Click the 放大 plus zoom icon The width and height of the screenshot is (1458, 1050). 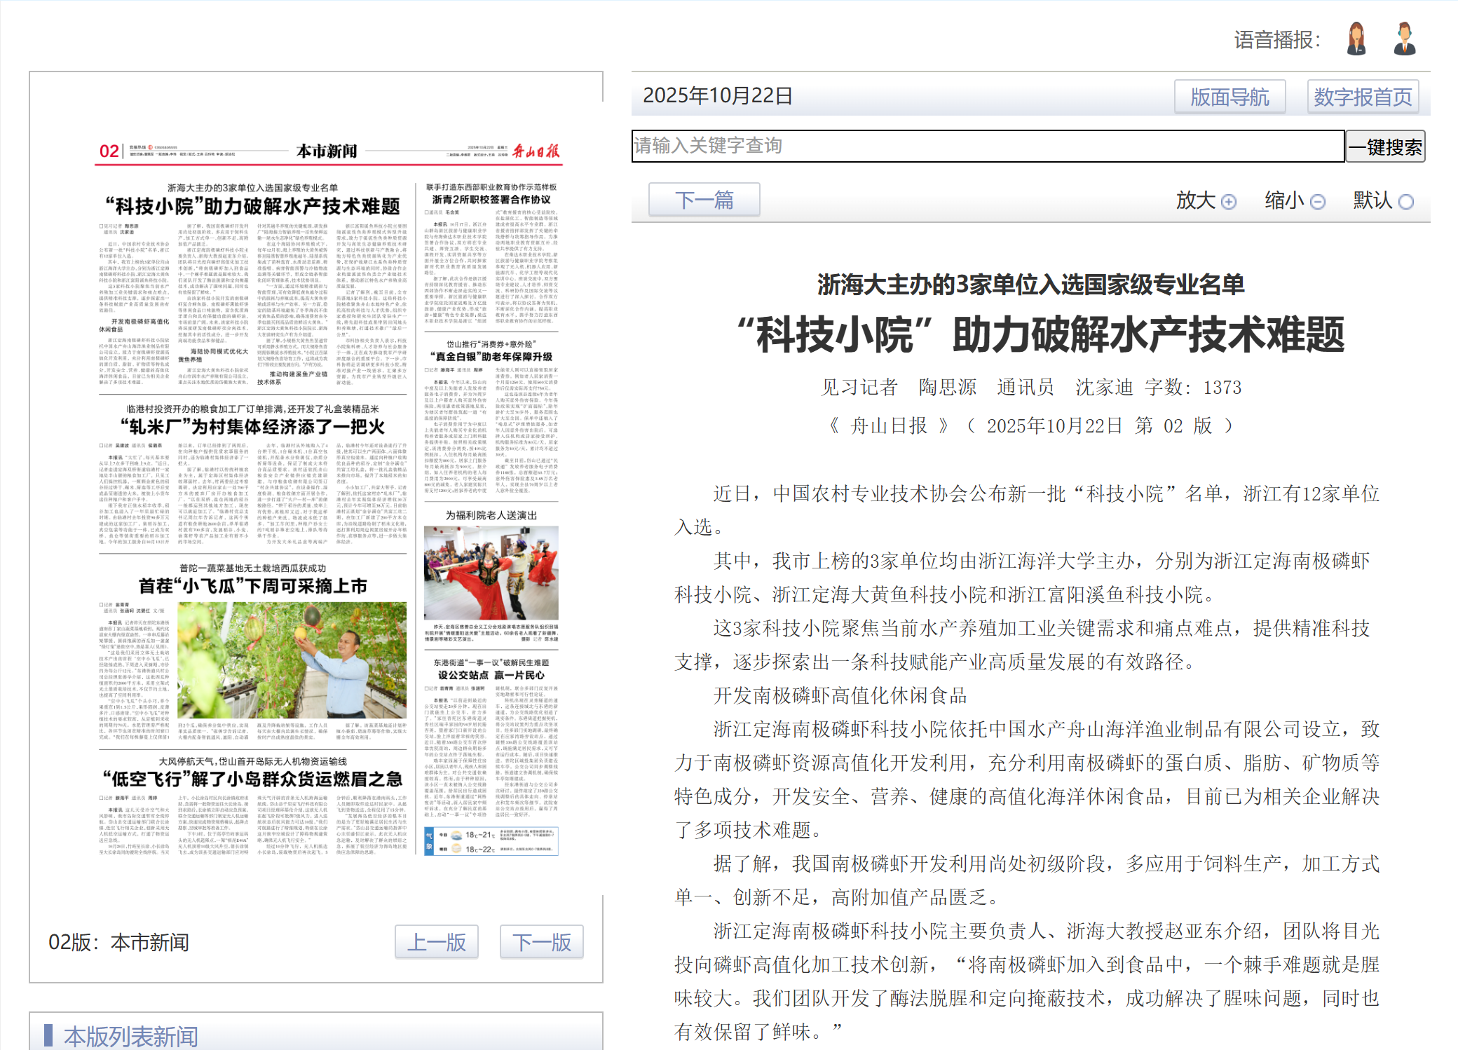point(1229,202)
